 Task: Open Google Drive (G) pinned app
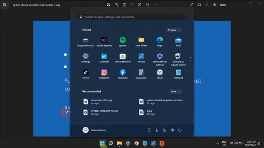pyautogui.click(x=85, y=42)
